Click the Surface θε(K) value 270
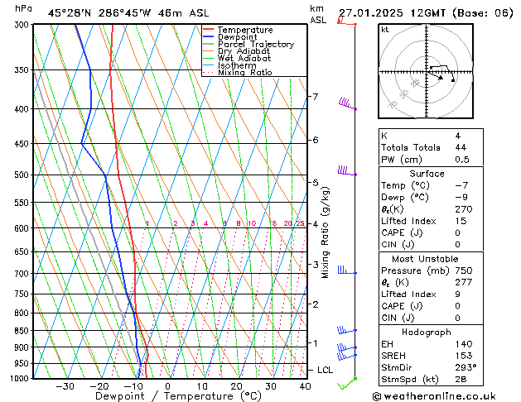This screenshot has height=402, width=521. pos(464,209)
